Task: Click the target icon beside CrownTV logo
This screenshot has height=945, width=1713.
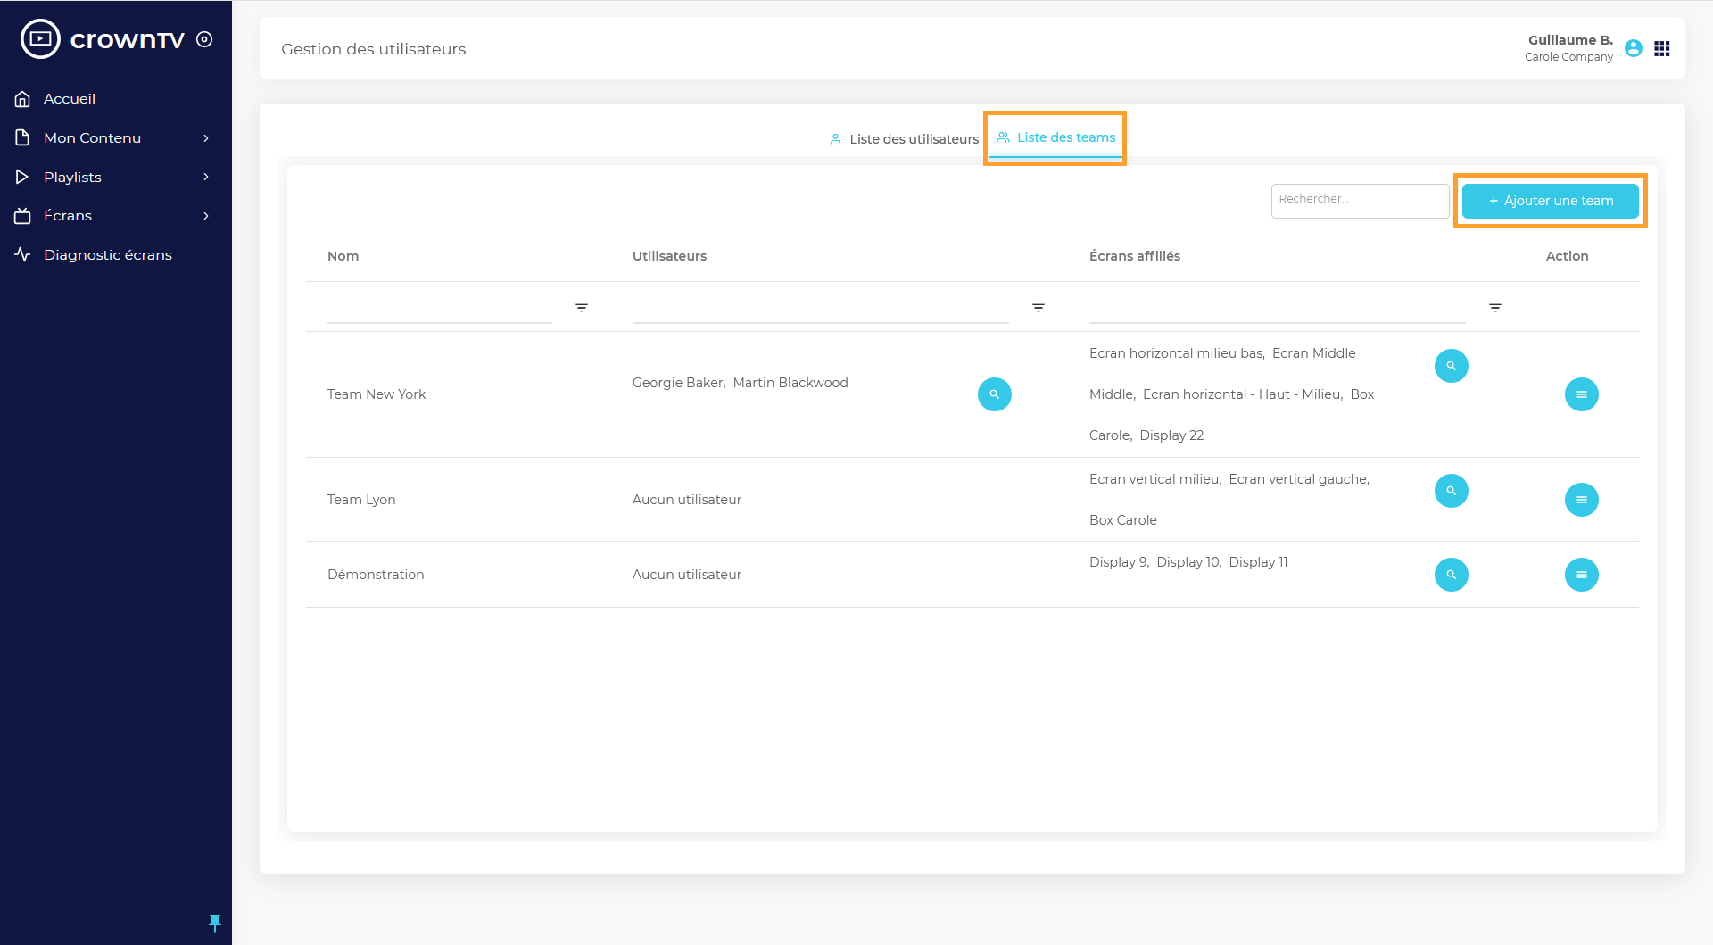Action: coord(204,39)
